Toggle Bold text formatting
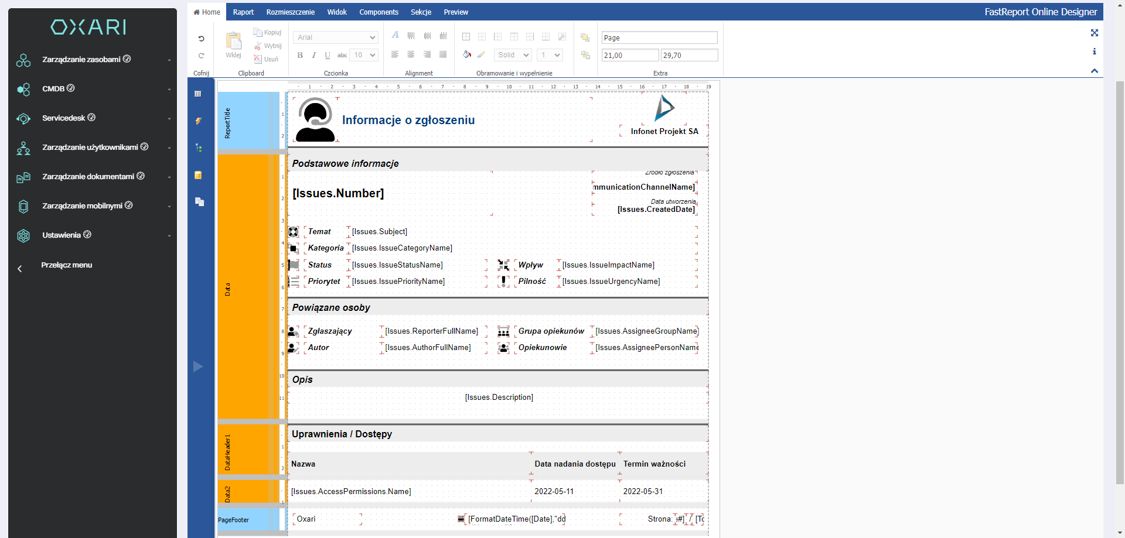Image resolution: width=1125 pixels, height=538 pixels. point(300,55)
